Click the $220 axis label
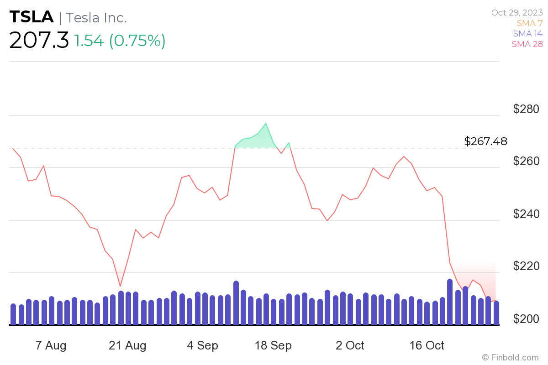 (x=526, y=266)
